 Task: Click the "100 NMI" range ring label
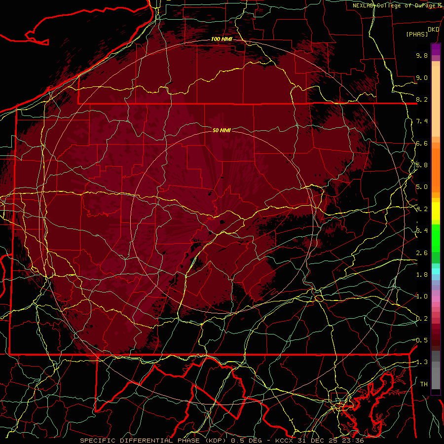point(222,39)
